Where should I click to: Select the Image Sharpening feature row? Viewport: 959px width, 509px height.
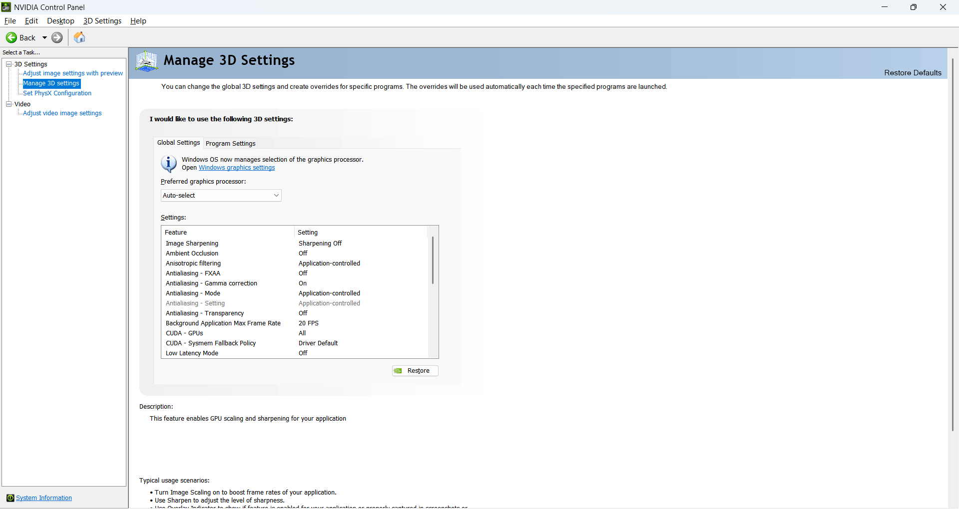pyautogui.click(x=295, y=244)
